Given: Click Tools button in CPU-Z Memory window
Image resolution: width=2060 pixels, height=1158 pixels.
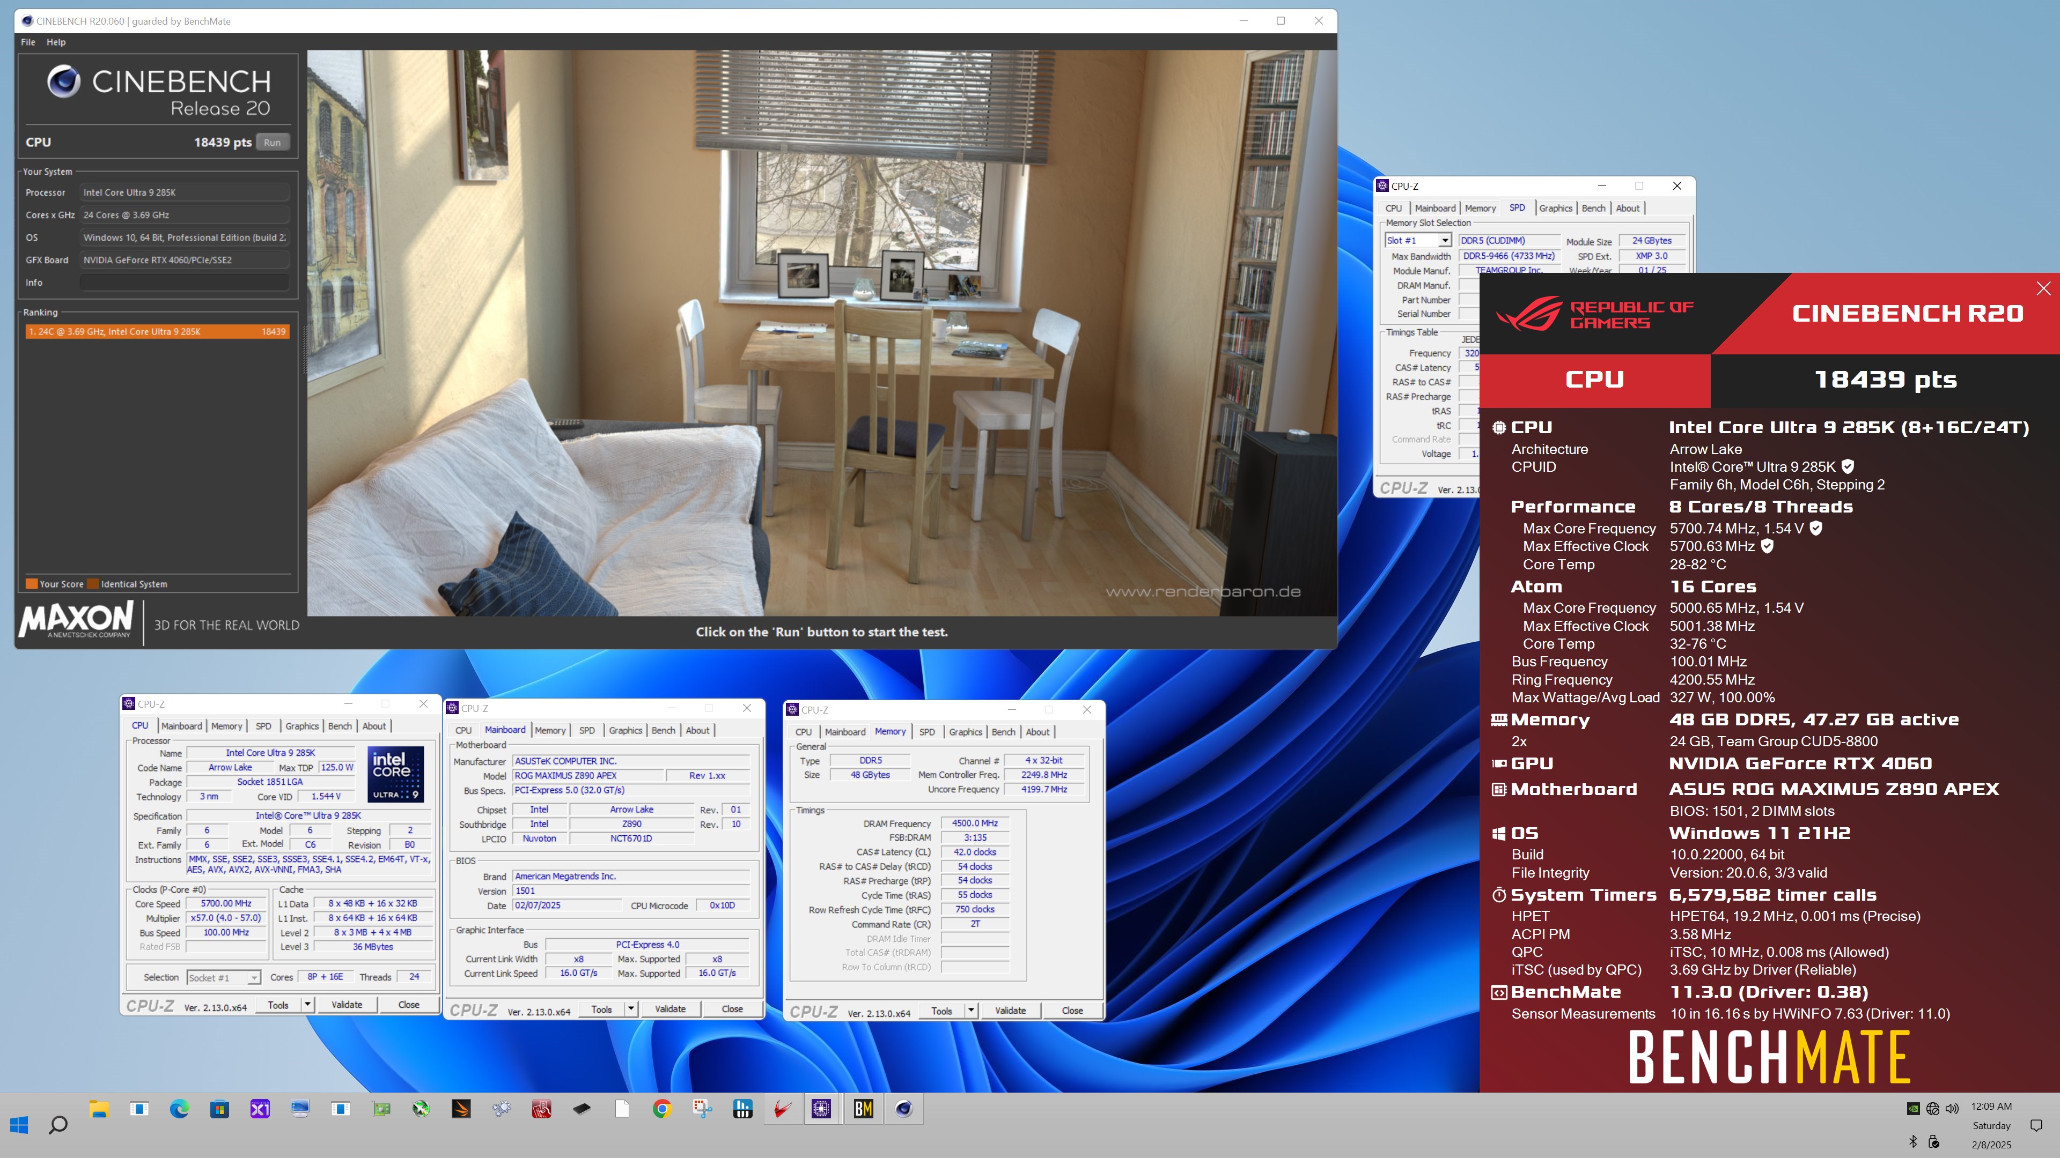Looking at the screenshot, I should [942, 1010].
